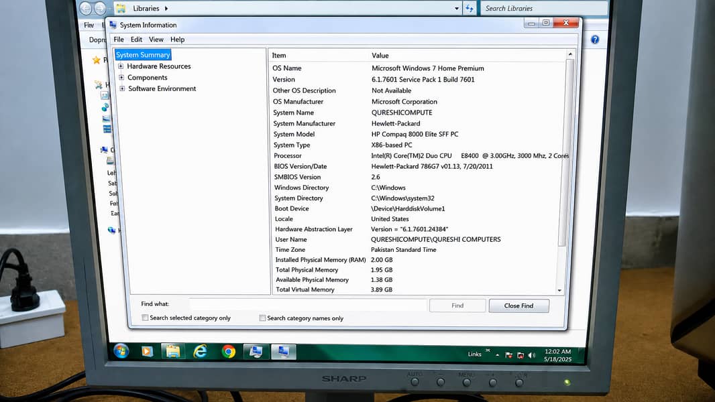Image resolution: width=715 pixels, height=402 pixels.
Task: Enable Search selected category only checkbox
Action: (x=145, y=318)
